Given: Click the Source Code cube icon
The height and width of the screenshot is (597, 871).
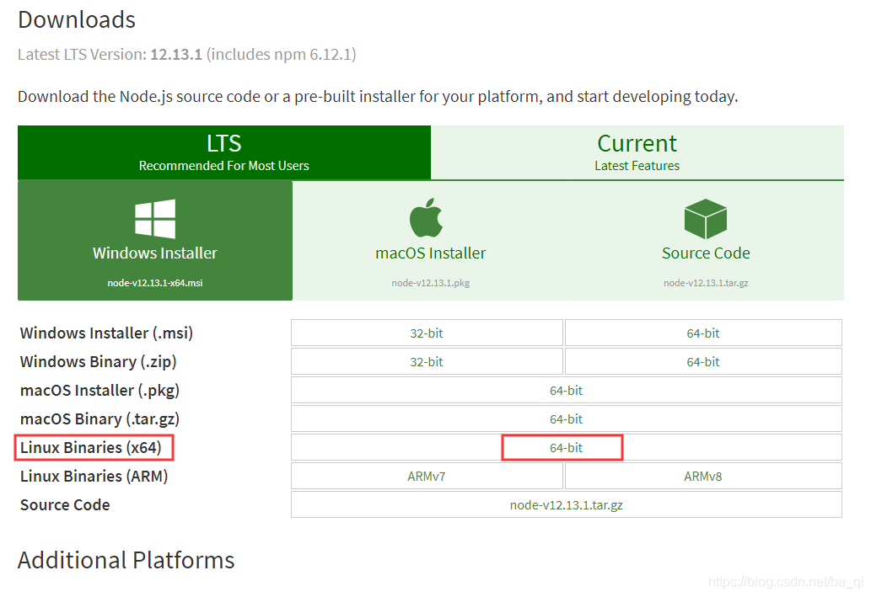Looking at the screenshot, I should coord(706,219).
